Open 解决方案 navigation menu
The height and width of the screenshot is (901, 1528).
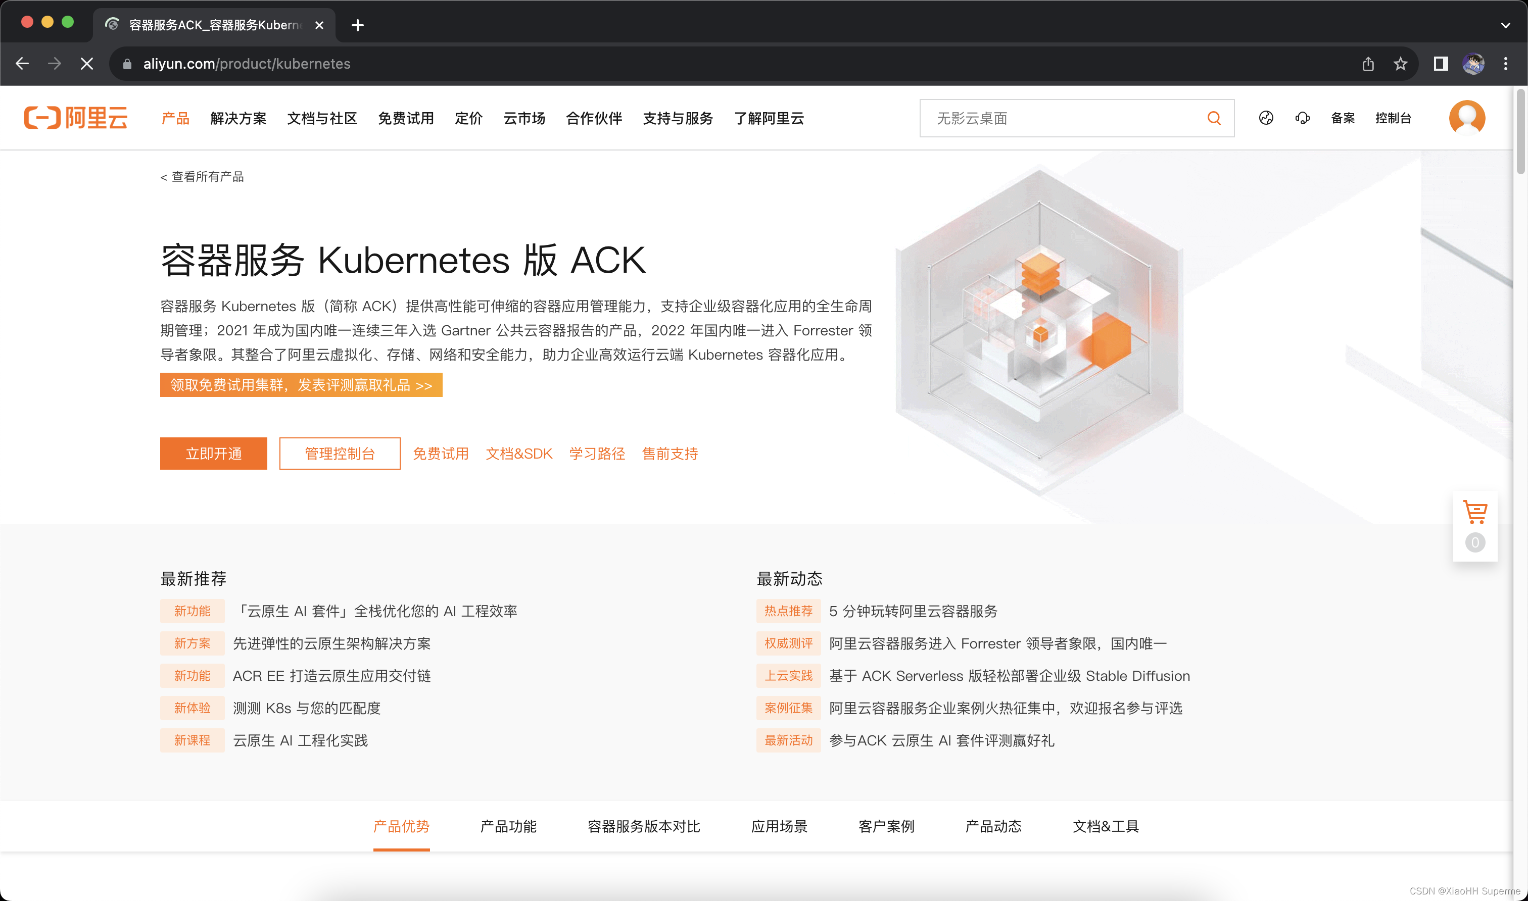coord(238,118)
